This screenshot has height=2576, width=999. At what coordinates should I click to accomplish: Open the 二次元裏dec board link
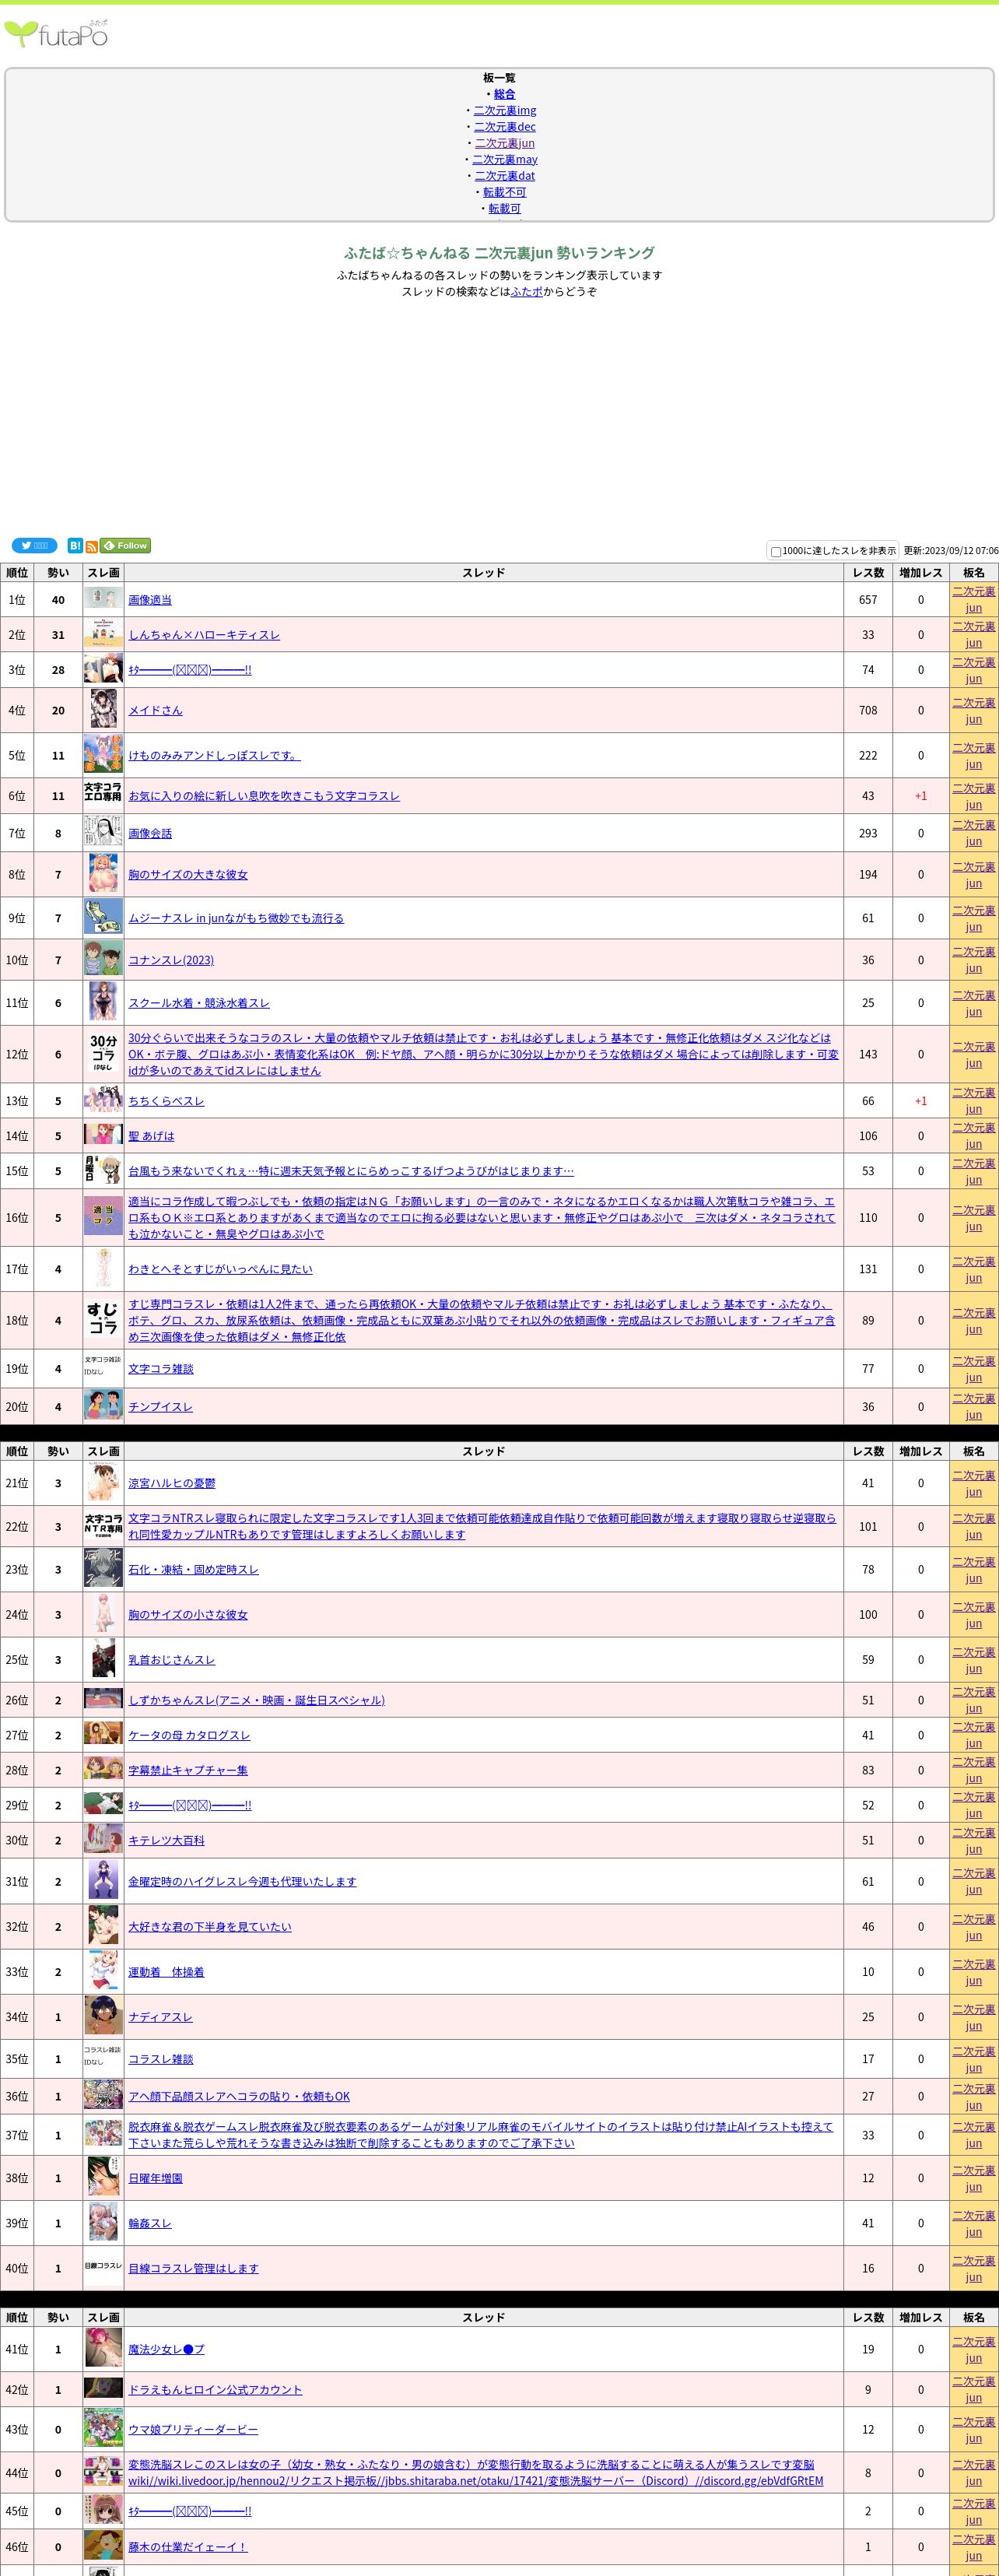505,127
